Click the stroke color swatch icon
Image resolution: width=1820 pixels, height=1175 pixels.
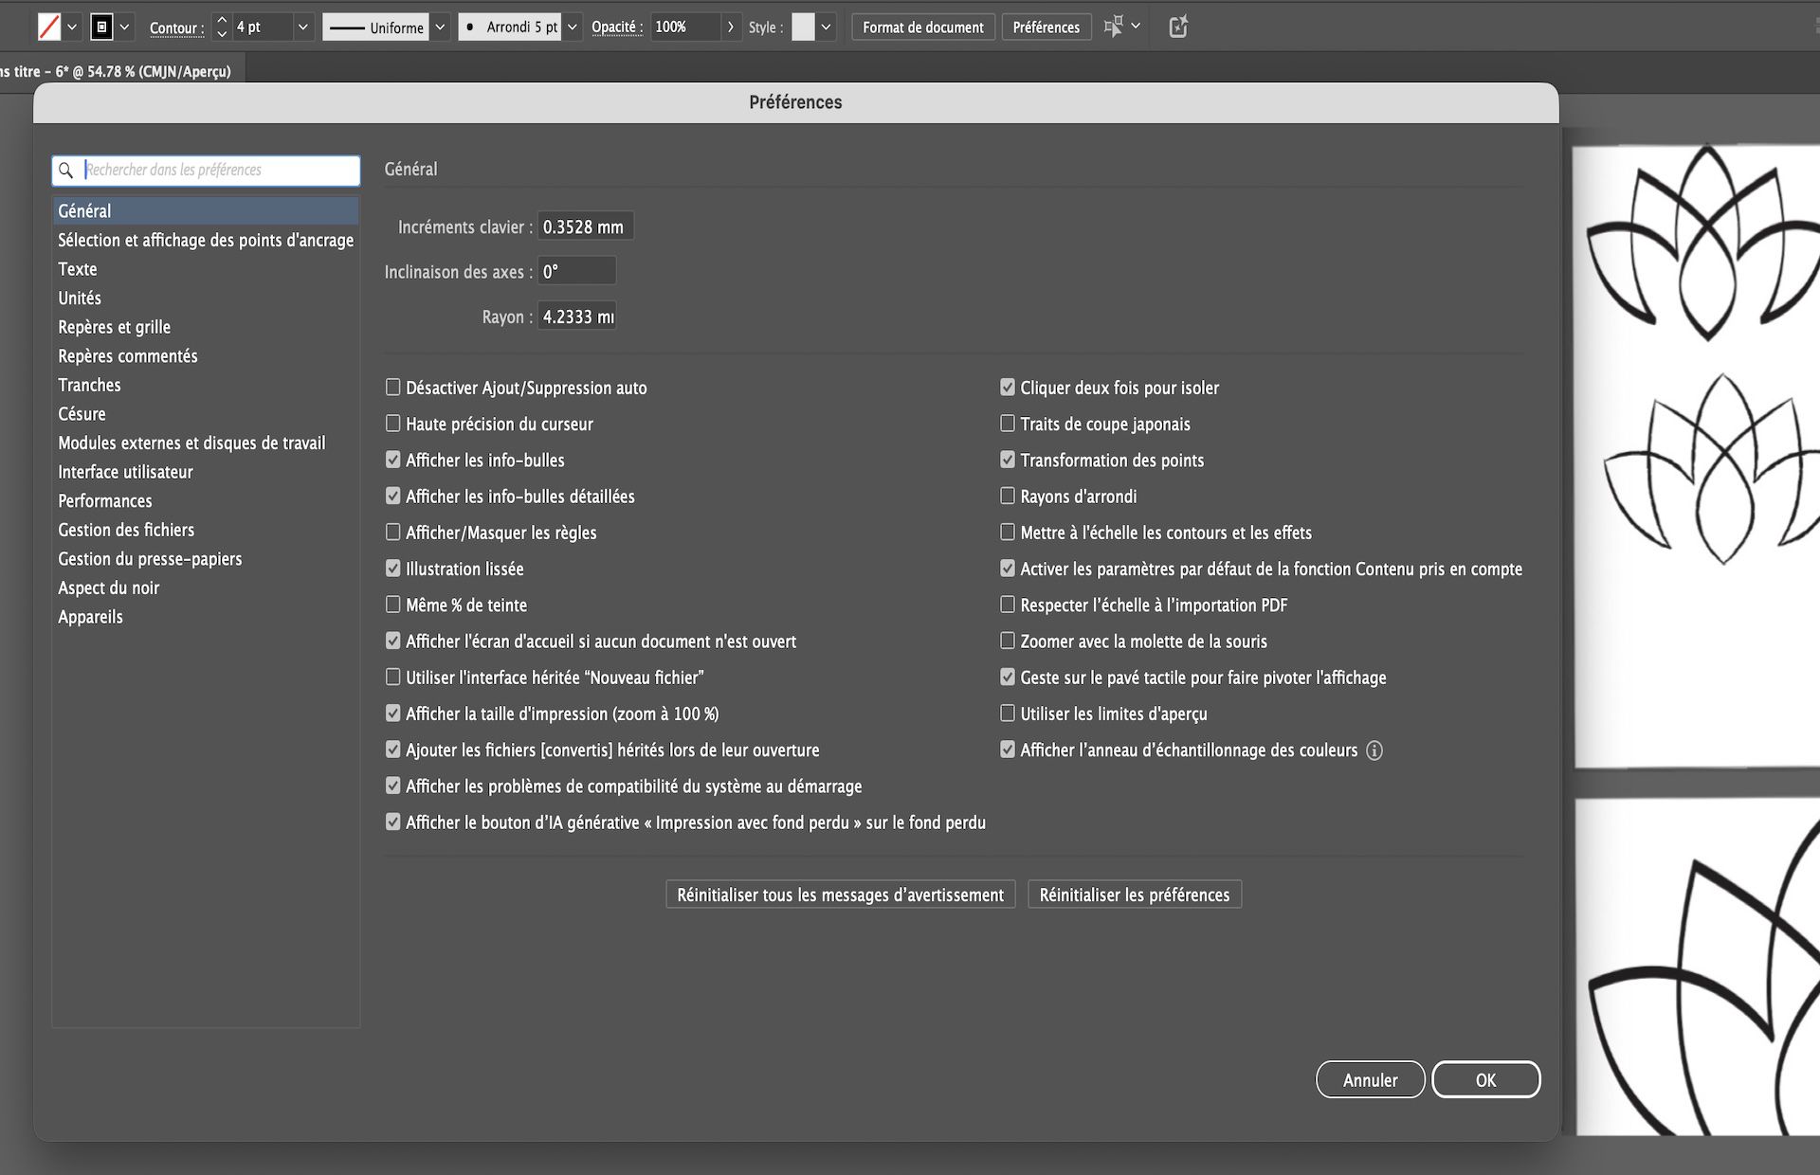pos(103,27)
